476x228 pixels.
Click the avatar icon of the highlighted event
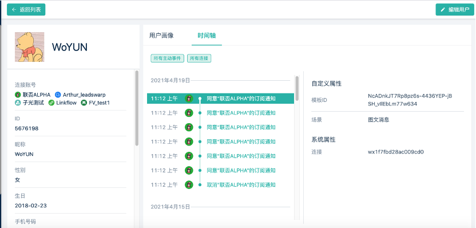[189, 99]
